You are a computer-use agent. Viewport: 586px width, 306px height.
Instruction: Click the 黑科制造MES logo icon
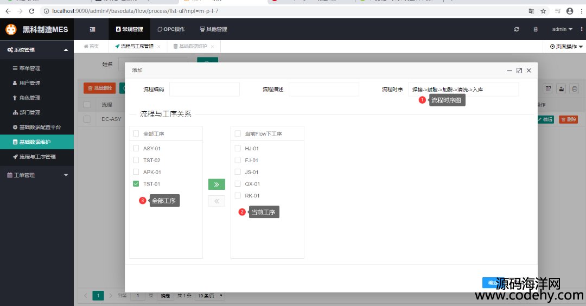click(x=11, y=29)
